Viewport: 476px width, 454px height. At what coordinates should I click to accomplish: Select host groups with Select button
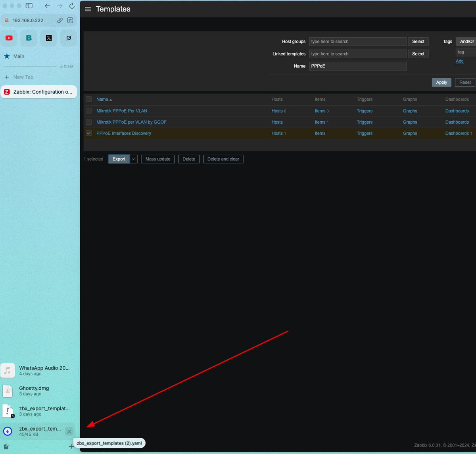pos(418,41)
